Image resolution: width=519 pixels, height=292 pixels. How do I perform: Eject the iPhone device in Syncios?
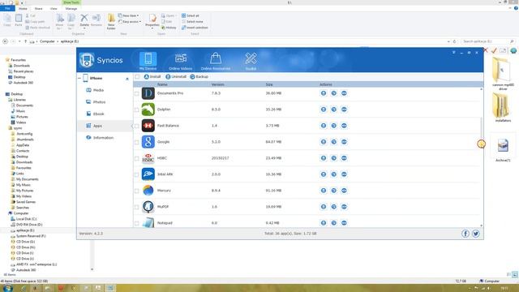pyautogui.click(x=127, y=79)
